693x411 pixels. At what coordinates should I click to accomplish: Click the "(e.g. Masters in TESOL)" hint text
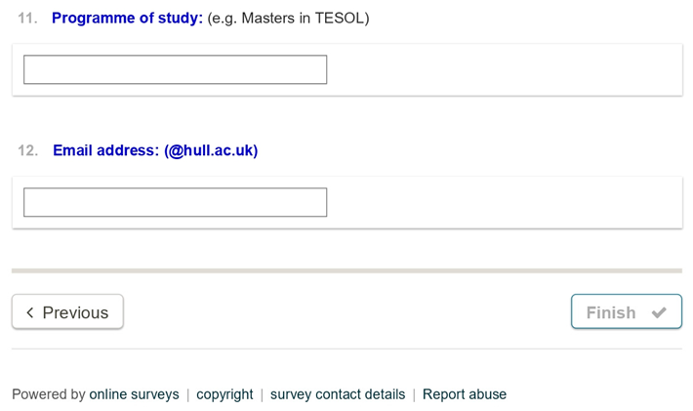288,19
